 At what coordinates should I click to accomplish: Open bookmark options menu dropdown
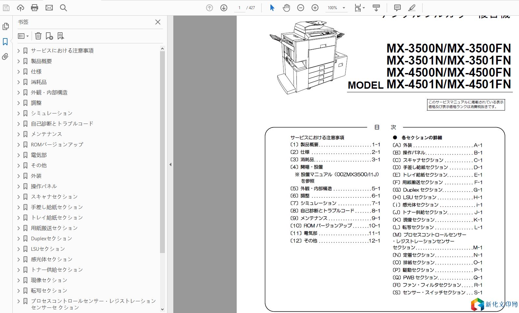coord(23,36)
